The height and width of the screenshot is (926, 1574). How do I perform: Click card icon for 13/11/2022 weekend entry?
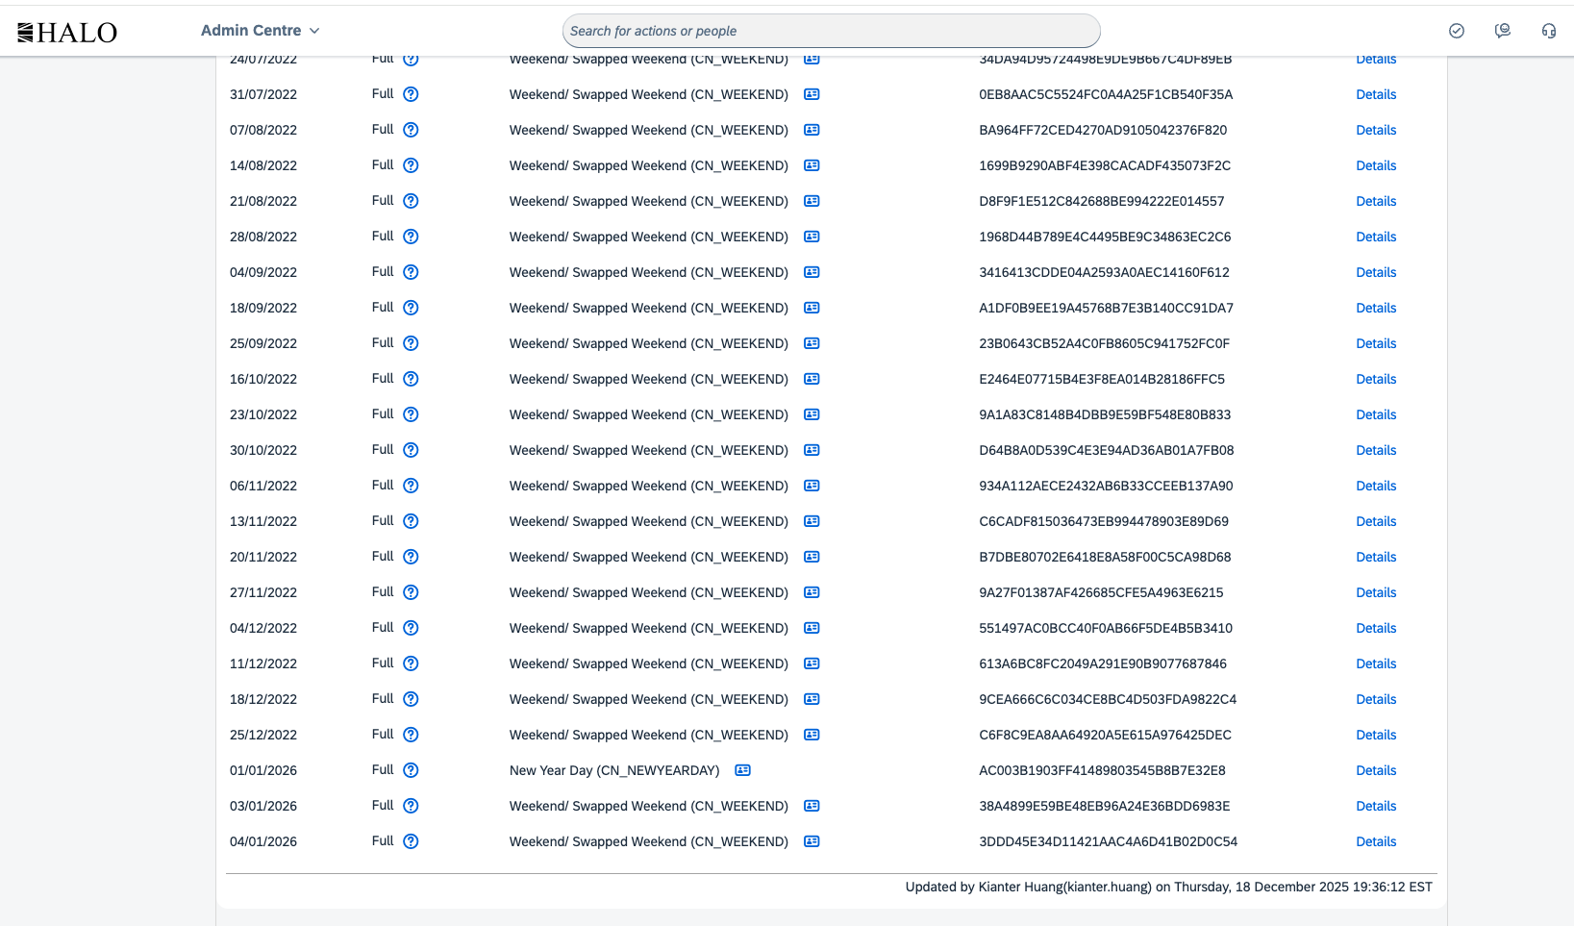(812, 521)
